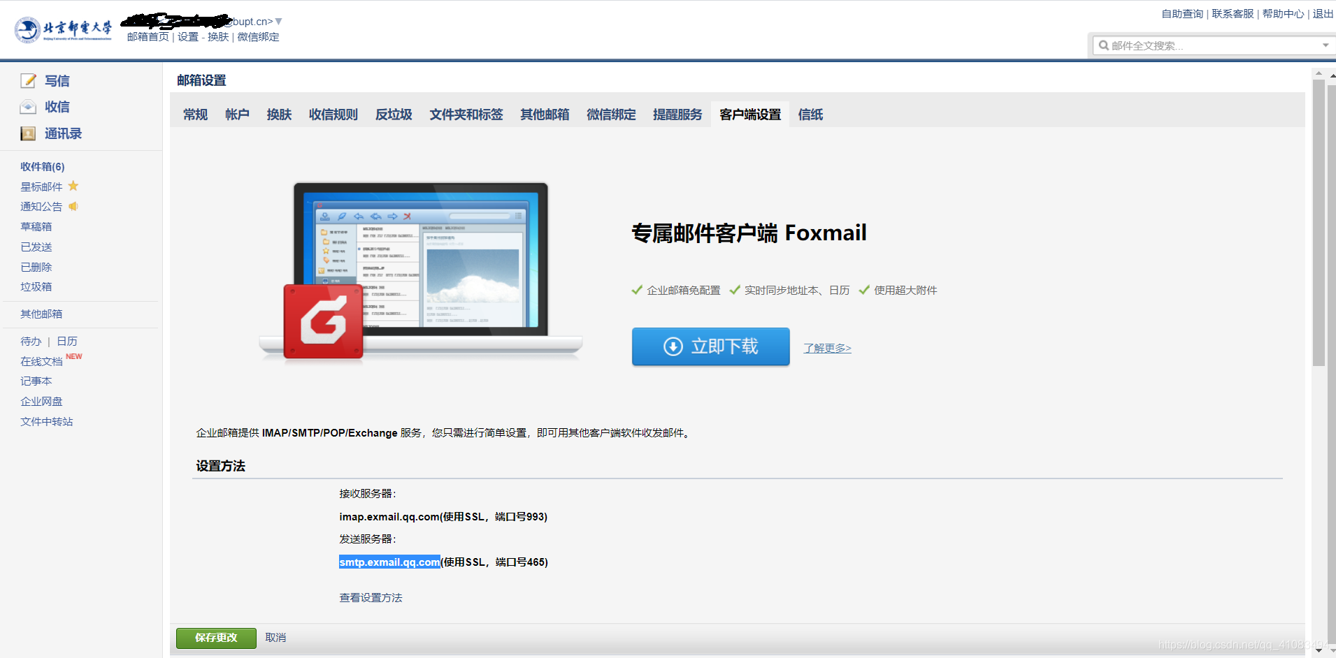Open the 已删除 deleted folder
This screenshot has height=658, width=1336.
tap(36, 267)
